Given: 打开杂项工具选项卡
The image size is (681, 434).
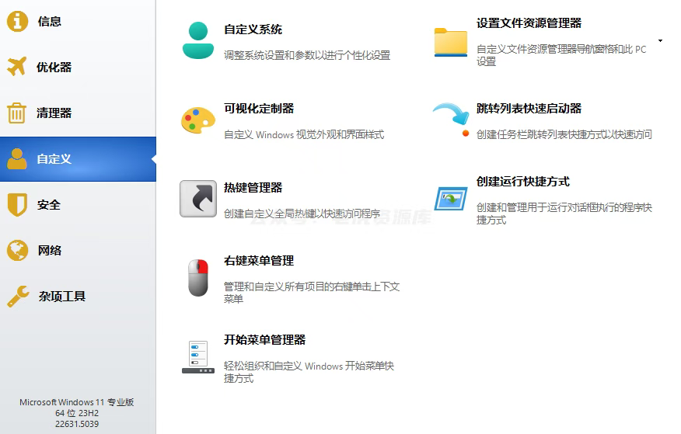Looking at the screenshot, I should point(61,297).
